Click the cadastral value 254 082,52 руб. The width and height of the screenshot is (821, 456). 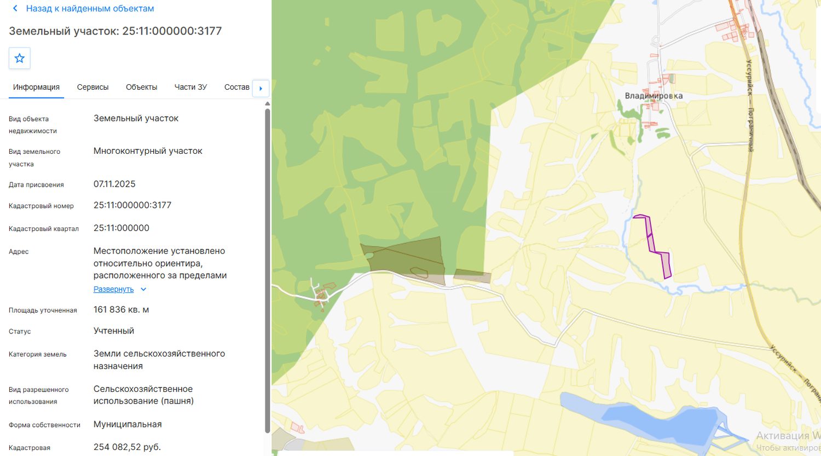127,447
